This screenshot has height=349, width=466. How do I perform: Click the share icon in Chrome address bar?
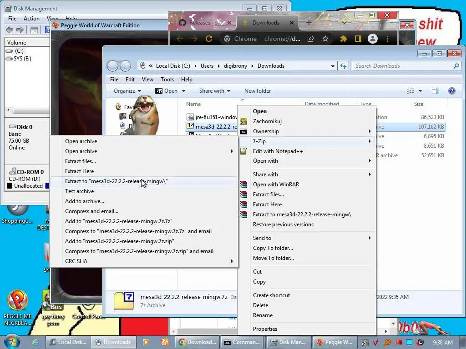click(311, 39)
